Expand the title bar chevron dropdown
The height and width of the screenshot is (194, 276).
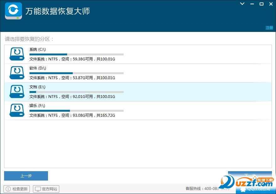(x=242, y=4)
